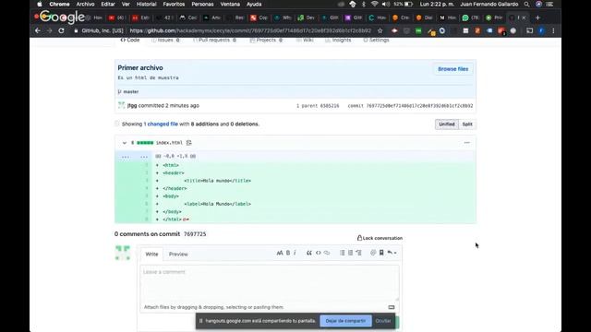Focus the Leave a comment field
Image resolution: width=591 pixels, height=332 pixels.
point(270,283)
